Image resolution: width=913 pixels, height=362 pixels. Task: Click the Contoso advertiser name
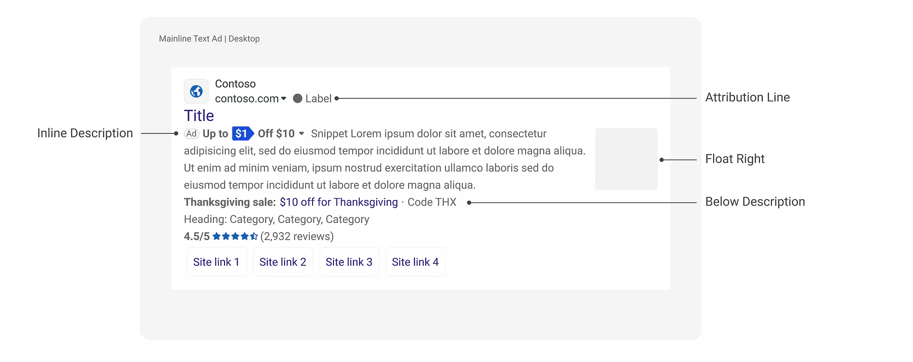235,84
